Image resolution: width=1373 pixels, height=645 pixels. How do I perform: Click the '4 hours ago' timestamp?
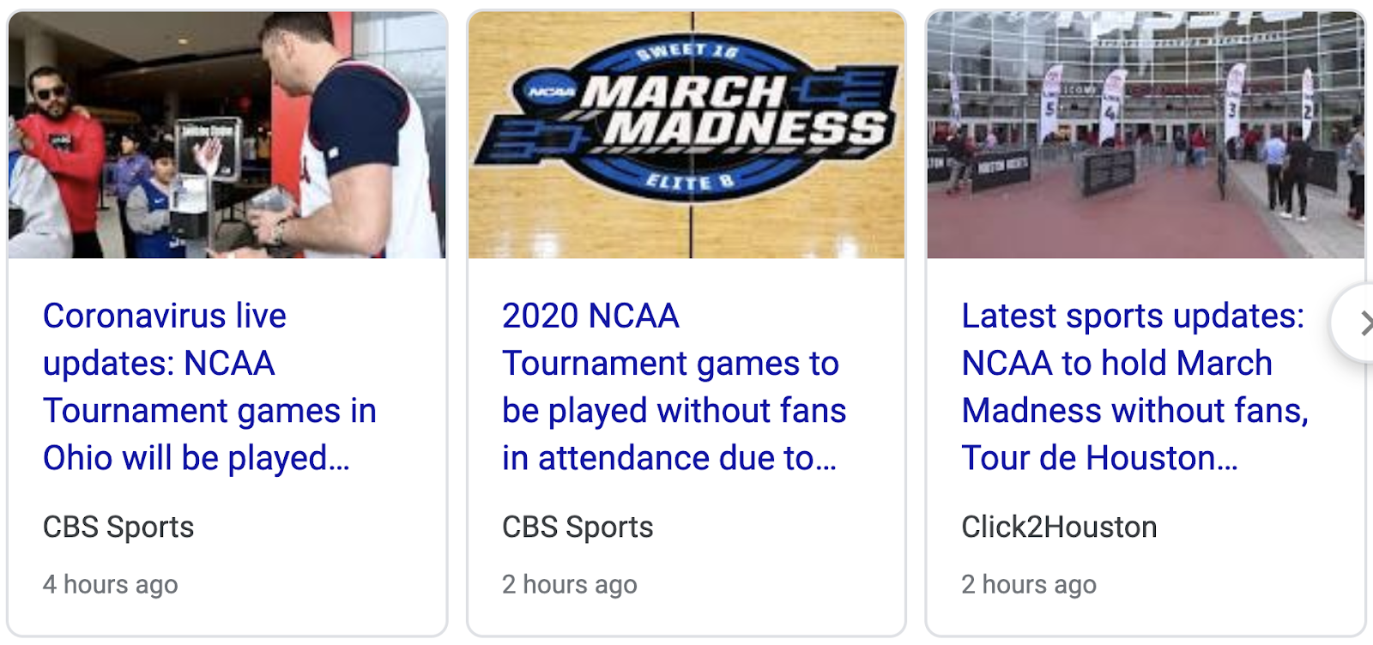point(111,585)
